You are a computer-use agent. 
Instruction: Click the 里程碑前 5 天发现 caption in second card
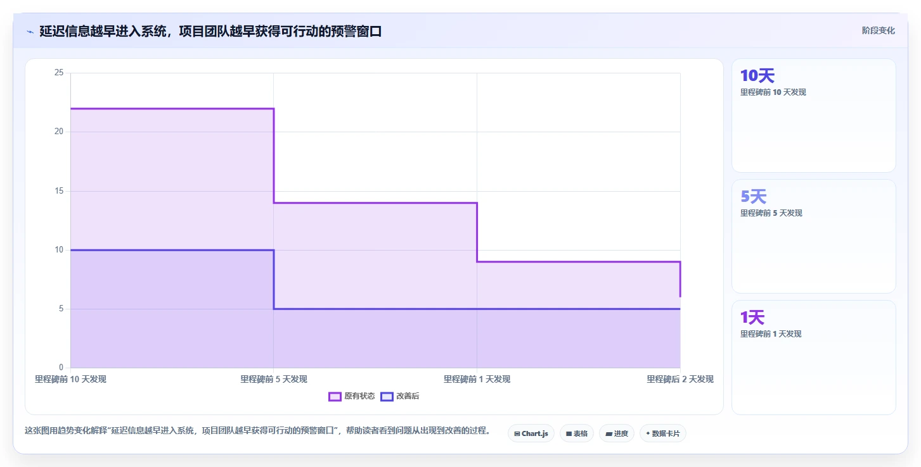[x=771, y=213]
